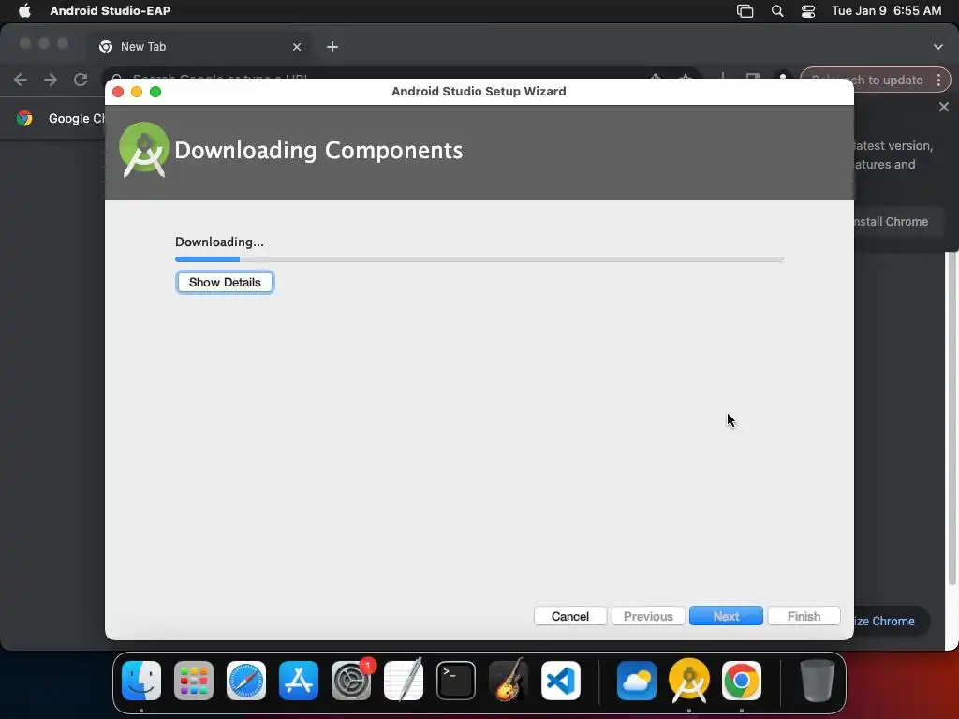Click the Android Studio logo in header

click(143, 150)
